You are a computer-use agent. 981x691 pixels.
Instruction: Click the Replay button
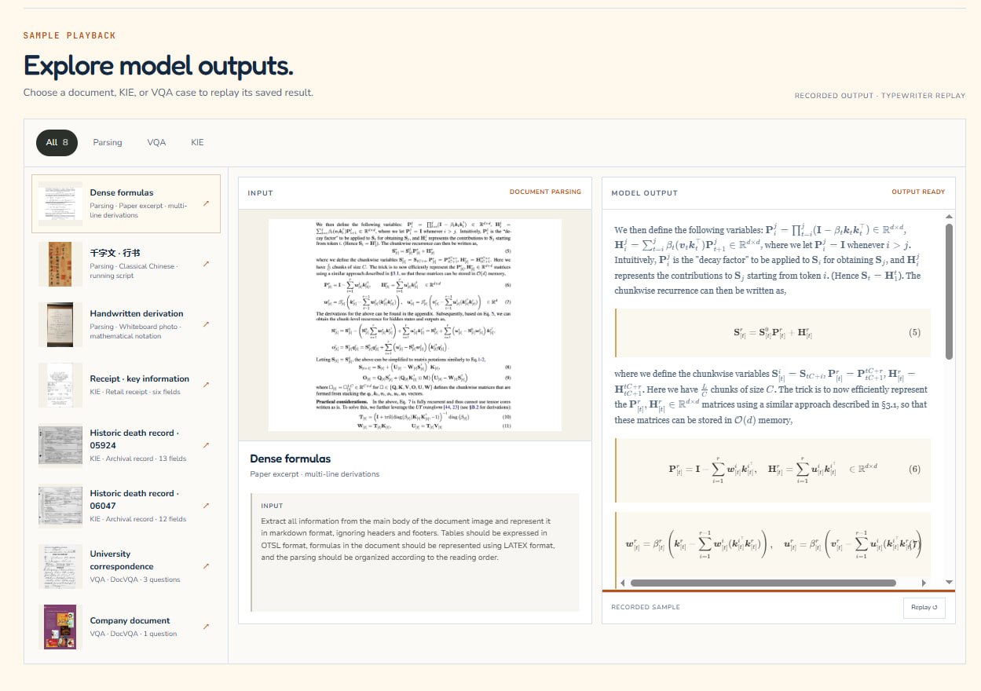[924, 607]
